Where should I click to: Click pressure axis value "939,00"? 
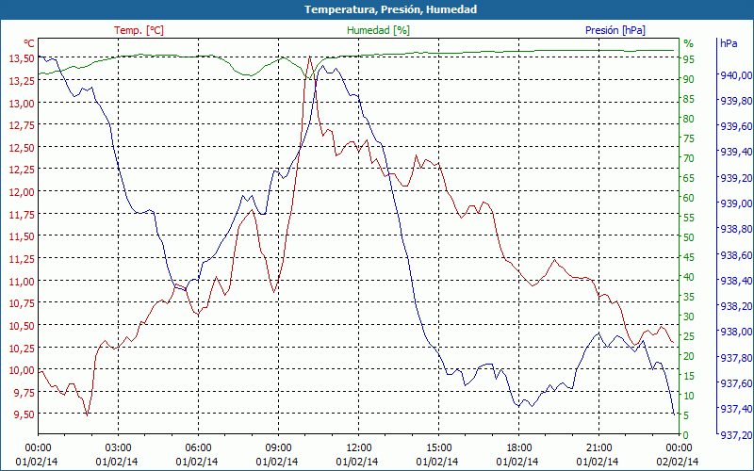pyautogui.click(x=736, y=203)
